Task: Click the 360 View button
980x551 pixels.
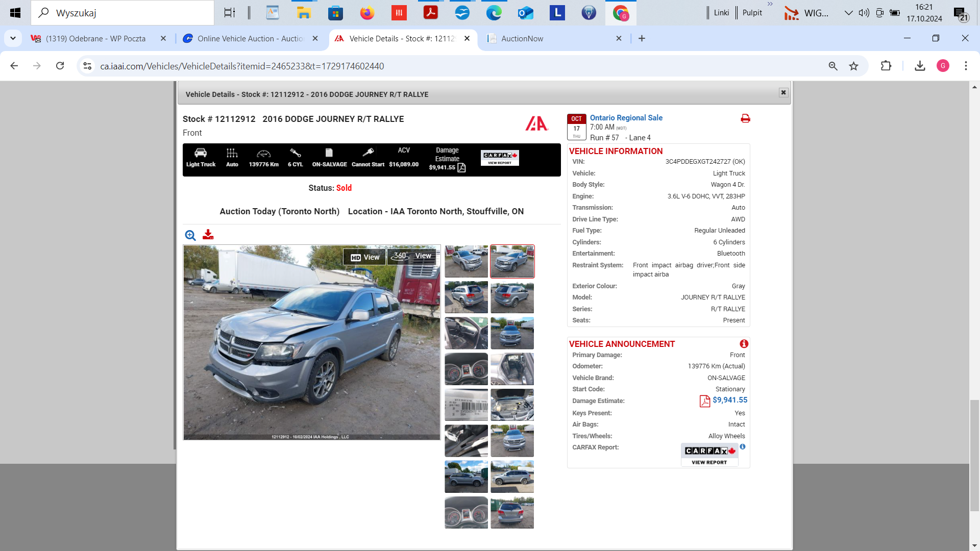Action: point(412,256)
